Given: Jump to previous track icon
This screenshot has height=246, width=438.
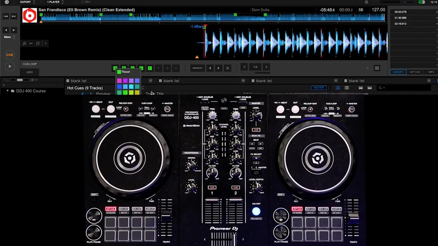Looking at the screenshot, I should pos(6,16).
